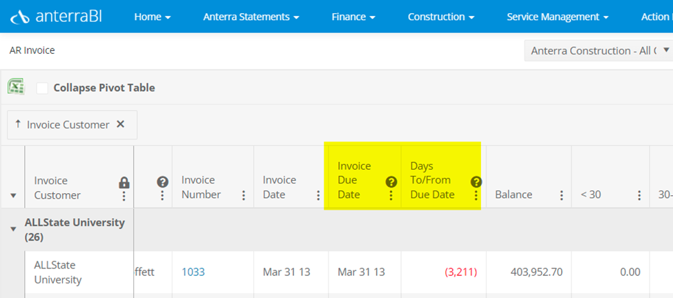Open the Home menu
This screenshot has width=673, height=298.
(x=153, y=17)
